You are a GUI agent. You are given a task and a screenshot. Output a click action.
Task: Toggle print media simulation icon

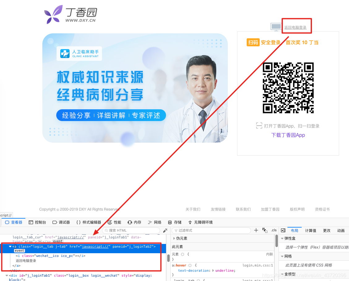[265, 230]
